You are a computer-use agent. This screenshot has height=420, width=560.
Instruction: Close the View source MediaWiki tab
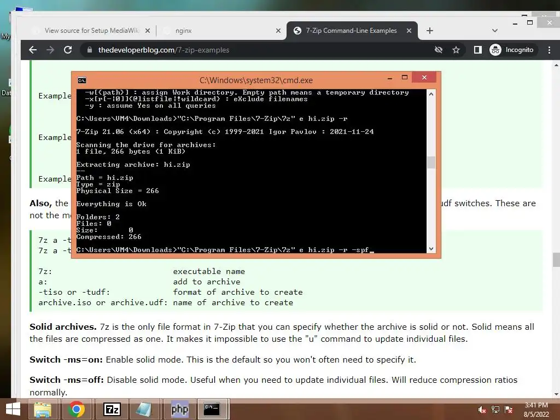point(148,31)
